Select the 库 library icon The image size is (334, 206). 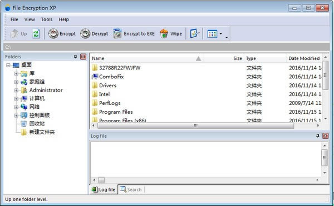[24, 74]
